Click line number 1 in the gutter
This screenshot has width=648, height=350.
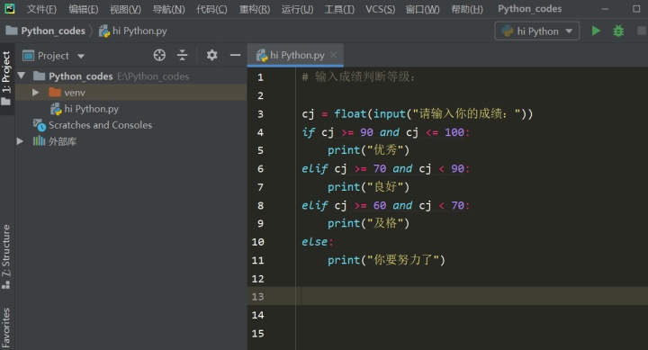pos(260,77)
